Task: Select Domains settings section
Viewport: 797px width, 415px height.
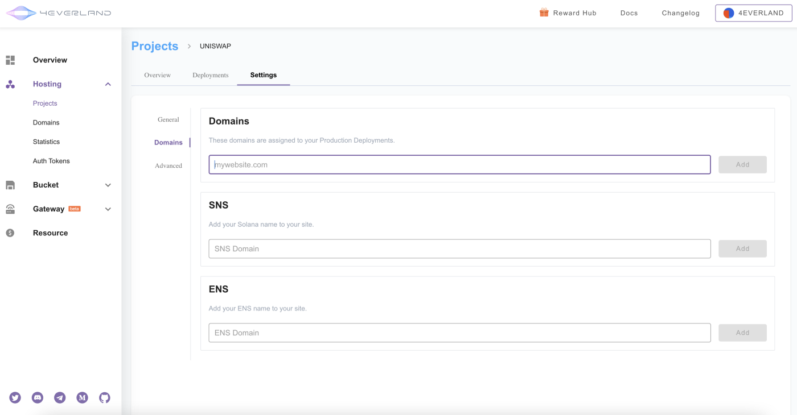Action: (169, 143)
